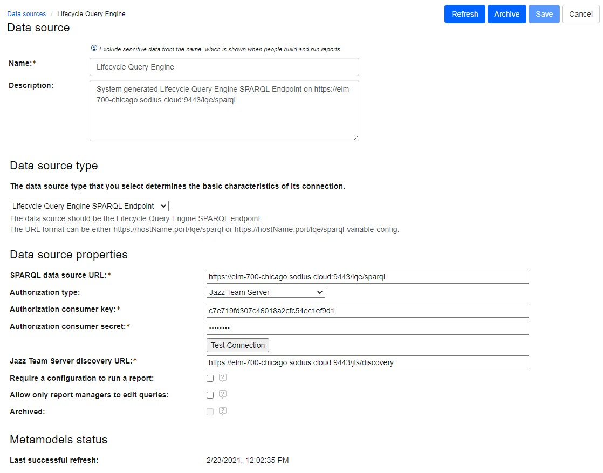Open the Data sources breadcrumb link

(x=26, y=14)
